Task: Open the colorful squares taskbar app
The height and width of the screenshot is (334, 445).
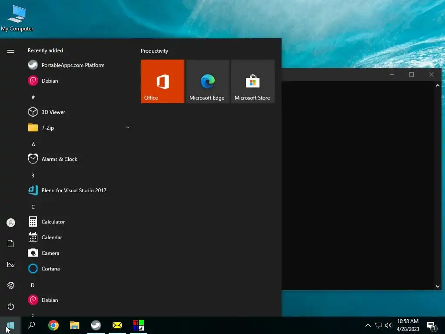Action: pyautogui.click(x=139, y=325)
